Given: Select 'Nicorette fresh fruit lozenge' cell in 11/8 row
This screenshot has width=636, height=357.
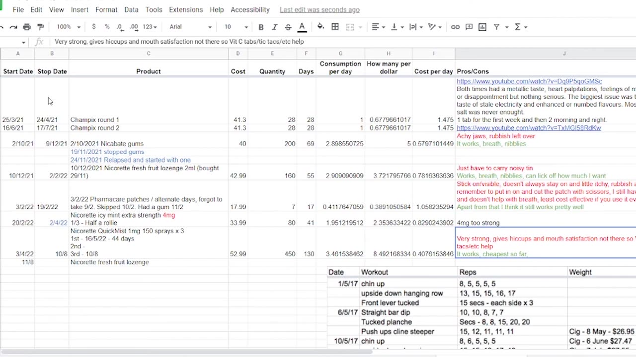Looking at the screenshot, I should pyautogui.click(x=148, y=262).
